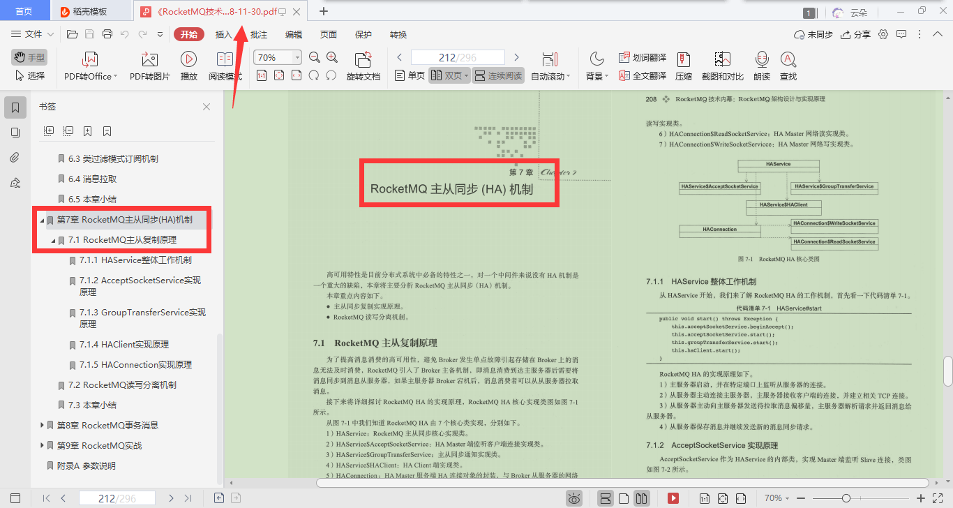This screenshot has width=953, height=508.
Task: Click the bookmark panel icon in sidebar
Action: [x=15, y=107]
